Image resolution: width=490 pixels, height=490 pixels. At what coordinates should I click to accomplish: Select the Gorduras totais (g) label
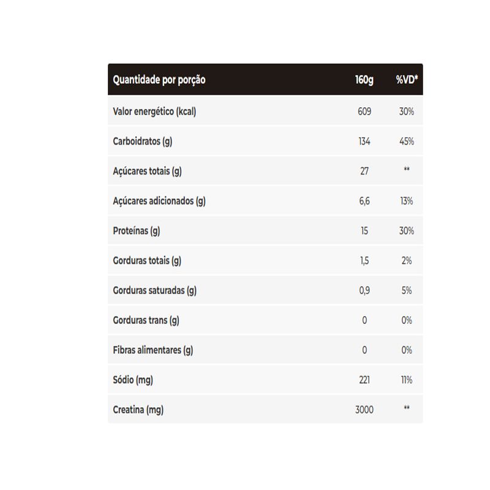pos(147,261)
